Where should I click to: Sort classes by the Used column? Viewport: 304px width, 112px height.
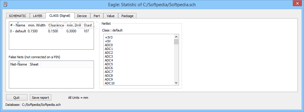pos(88,25)
